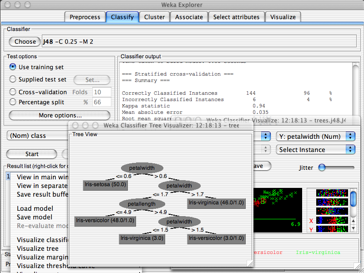This screenshot has width=364, height=273.
Task: Select the Iris-setosa (50.0) leaf node
Action: (x=106, y=185)
